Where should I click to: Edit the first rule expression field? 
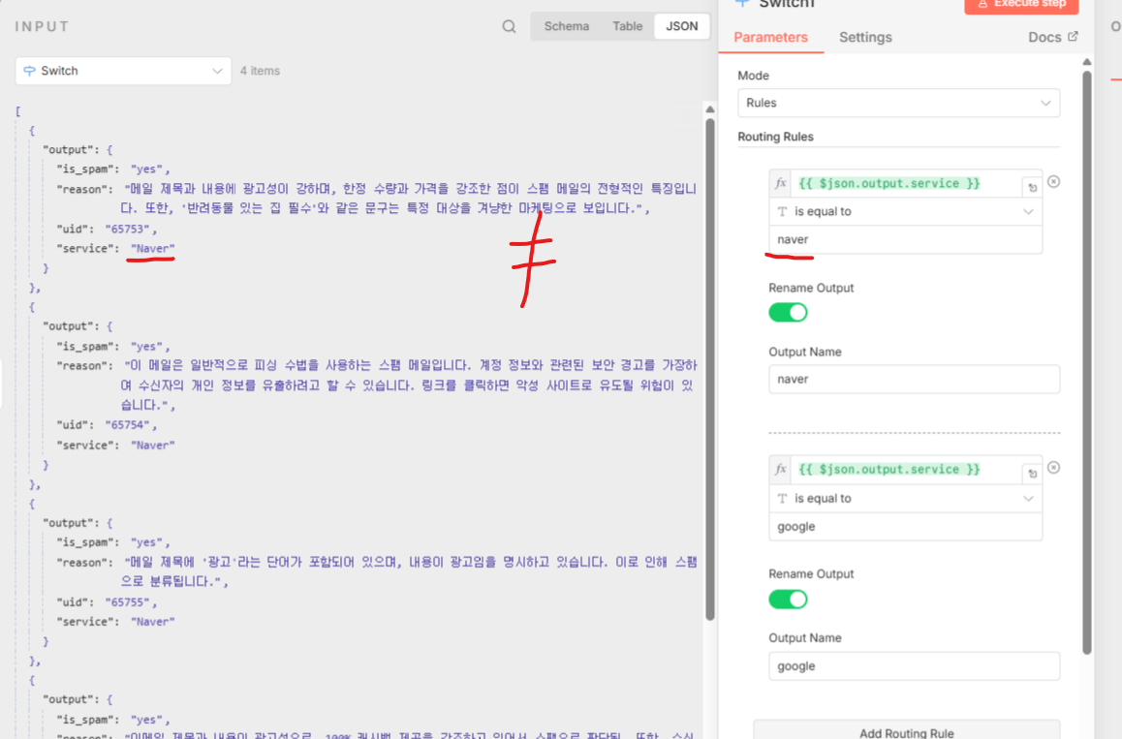tap(905, 183)
